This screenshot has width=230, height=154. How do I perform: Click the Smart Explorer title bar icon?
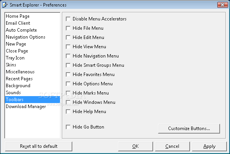pos(5,5)
